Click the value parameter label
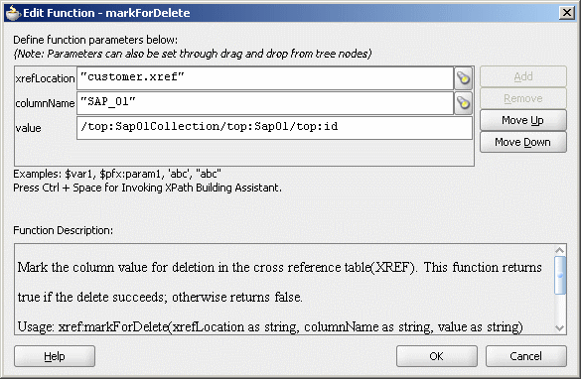Image resolution: width=581 pixels, height=379 pixels. click(x=29, y=128)
